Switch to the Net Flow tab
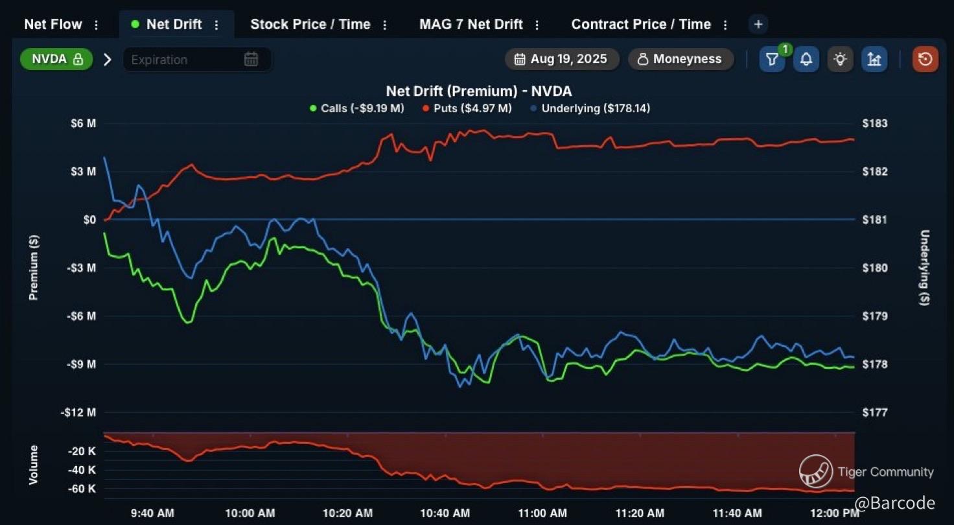The image size is (954, 525). click(x=53, y=25)
